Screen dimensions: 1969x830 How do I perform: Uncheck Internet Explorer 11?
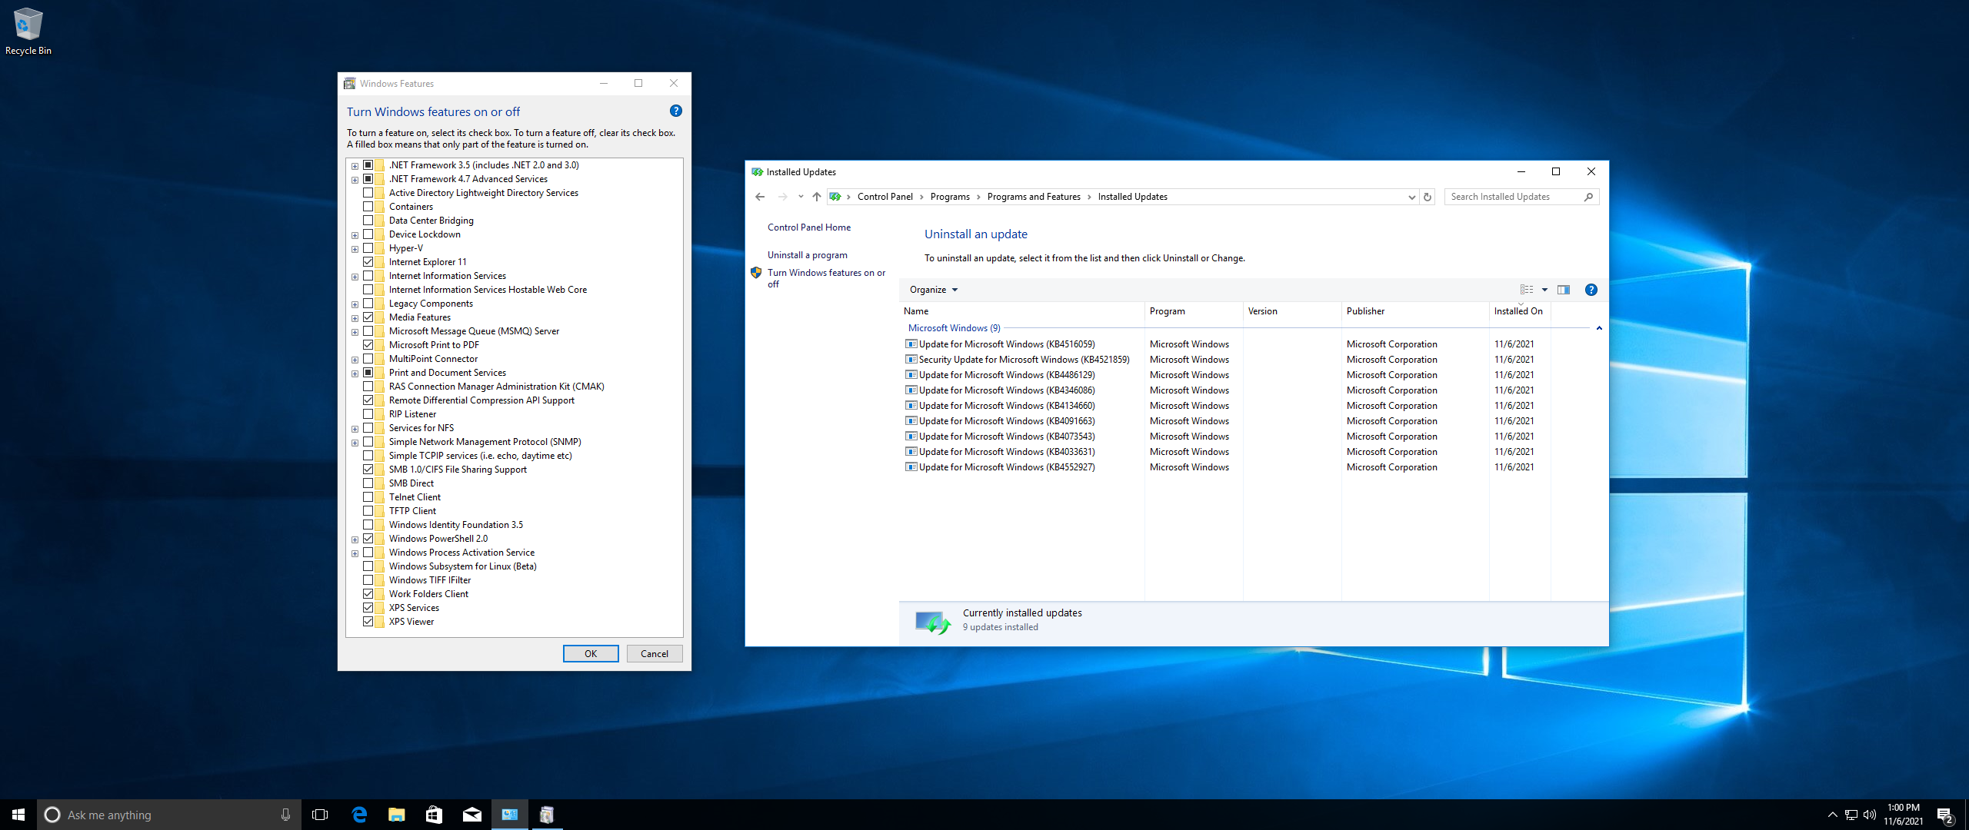[368, 262]
